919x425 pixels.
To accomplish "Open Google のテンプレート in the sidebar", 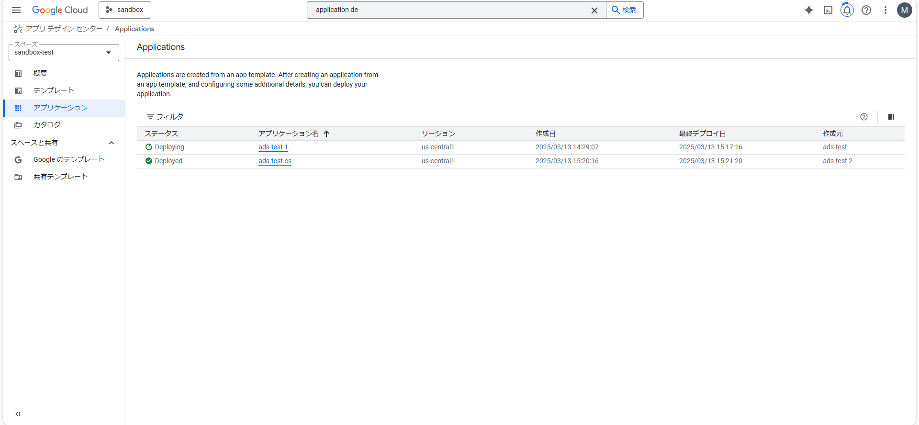I will (x=64, y=159).
